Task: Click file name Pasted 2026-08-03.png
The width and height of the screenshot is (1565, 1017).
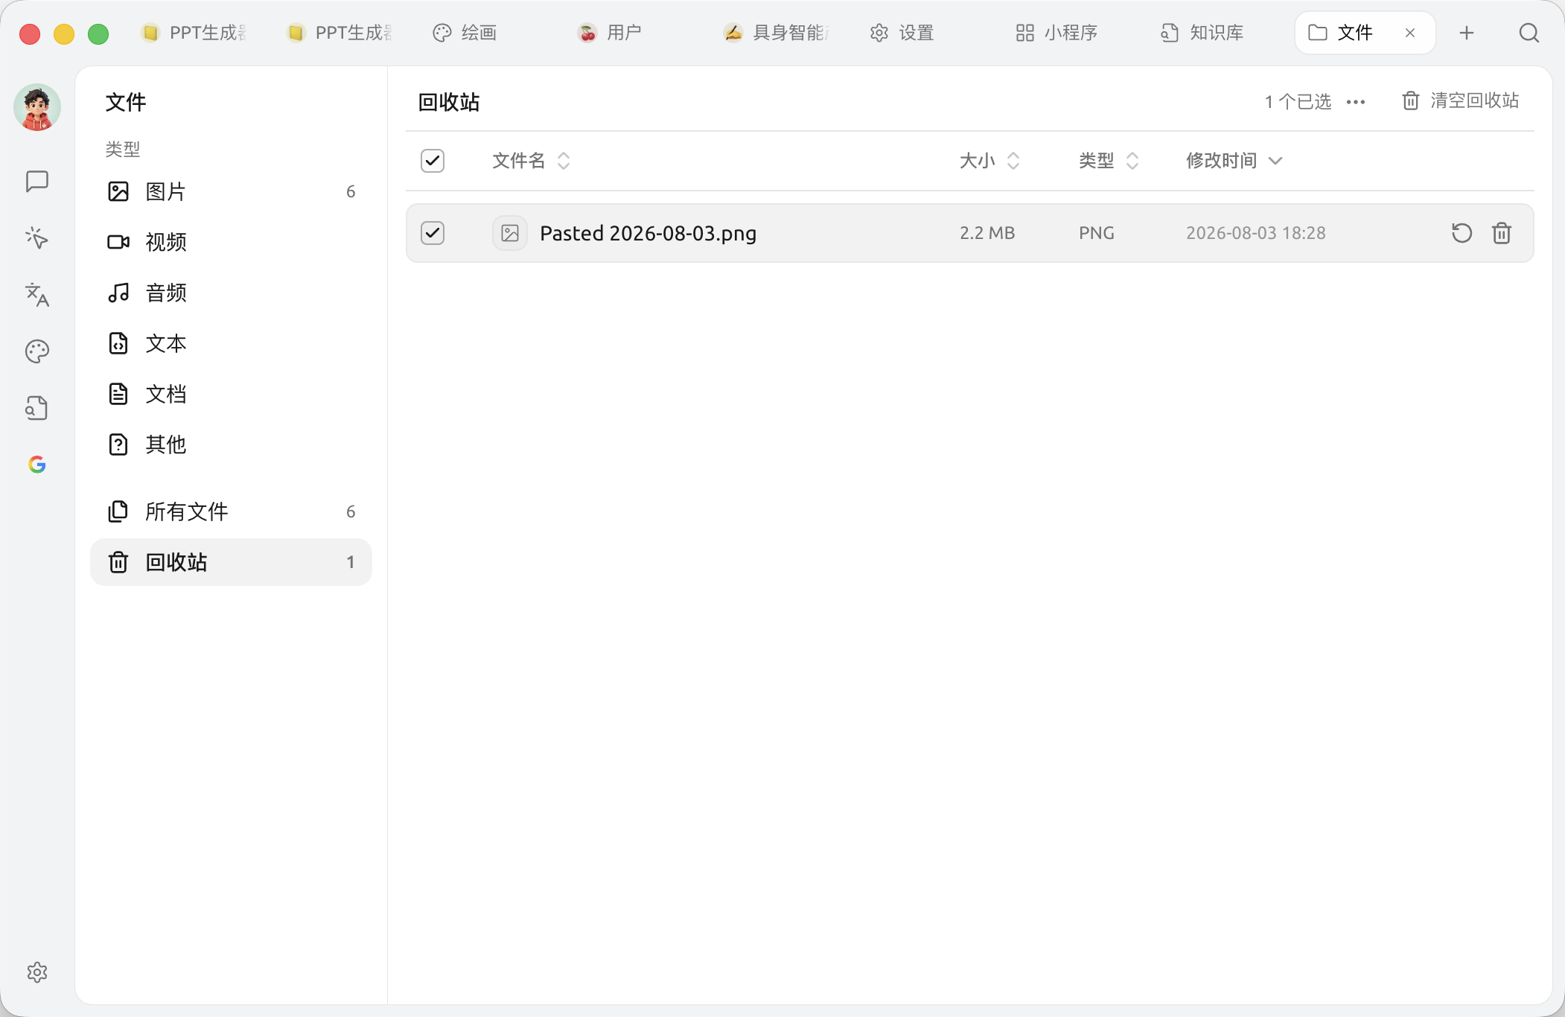Action: pos(648,233)
